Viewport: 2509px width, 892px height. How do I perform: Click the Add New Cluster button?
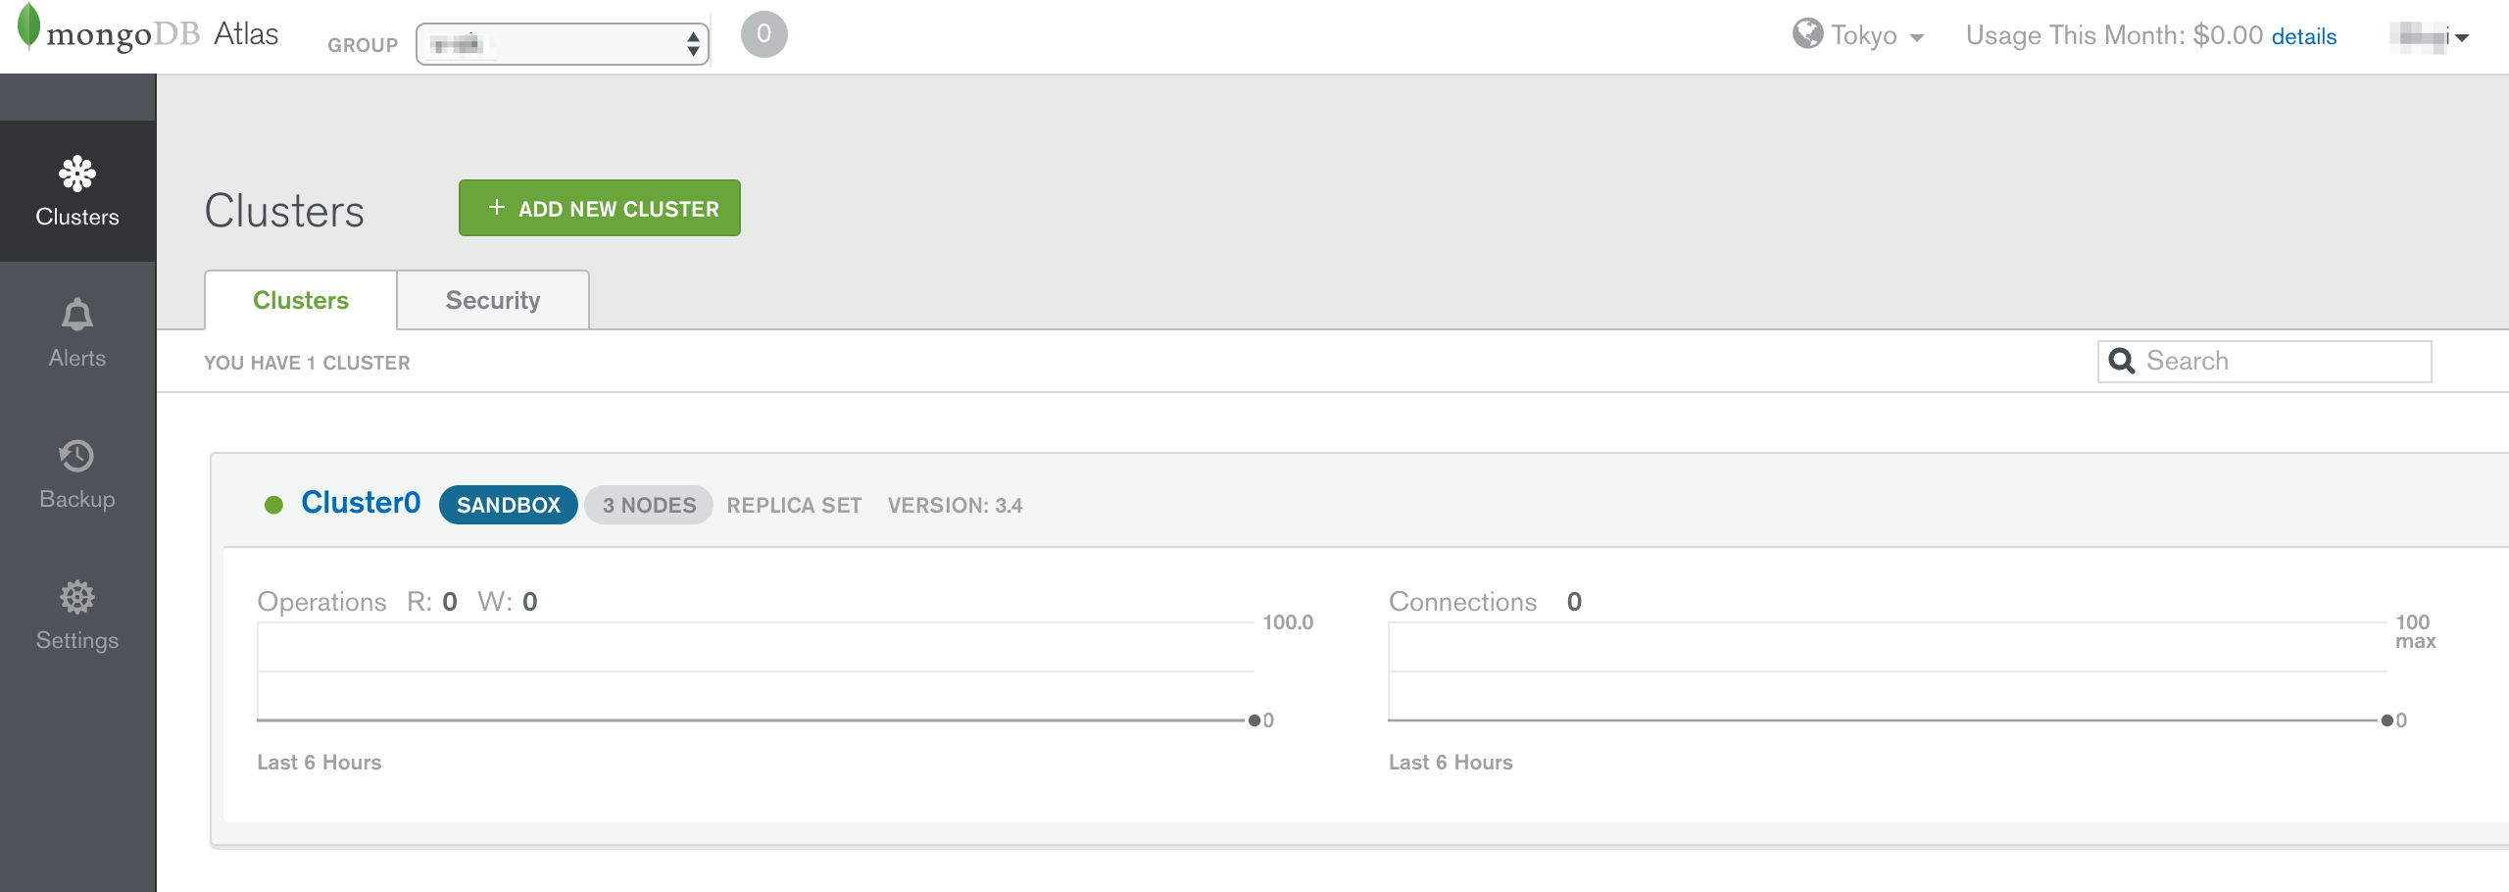click(600, 209)
